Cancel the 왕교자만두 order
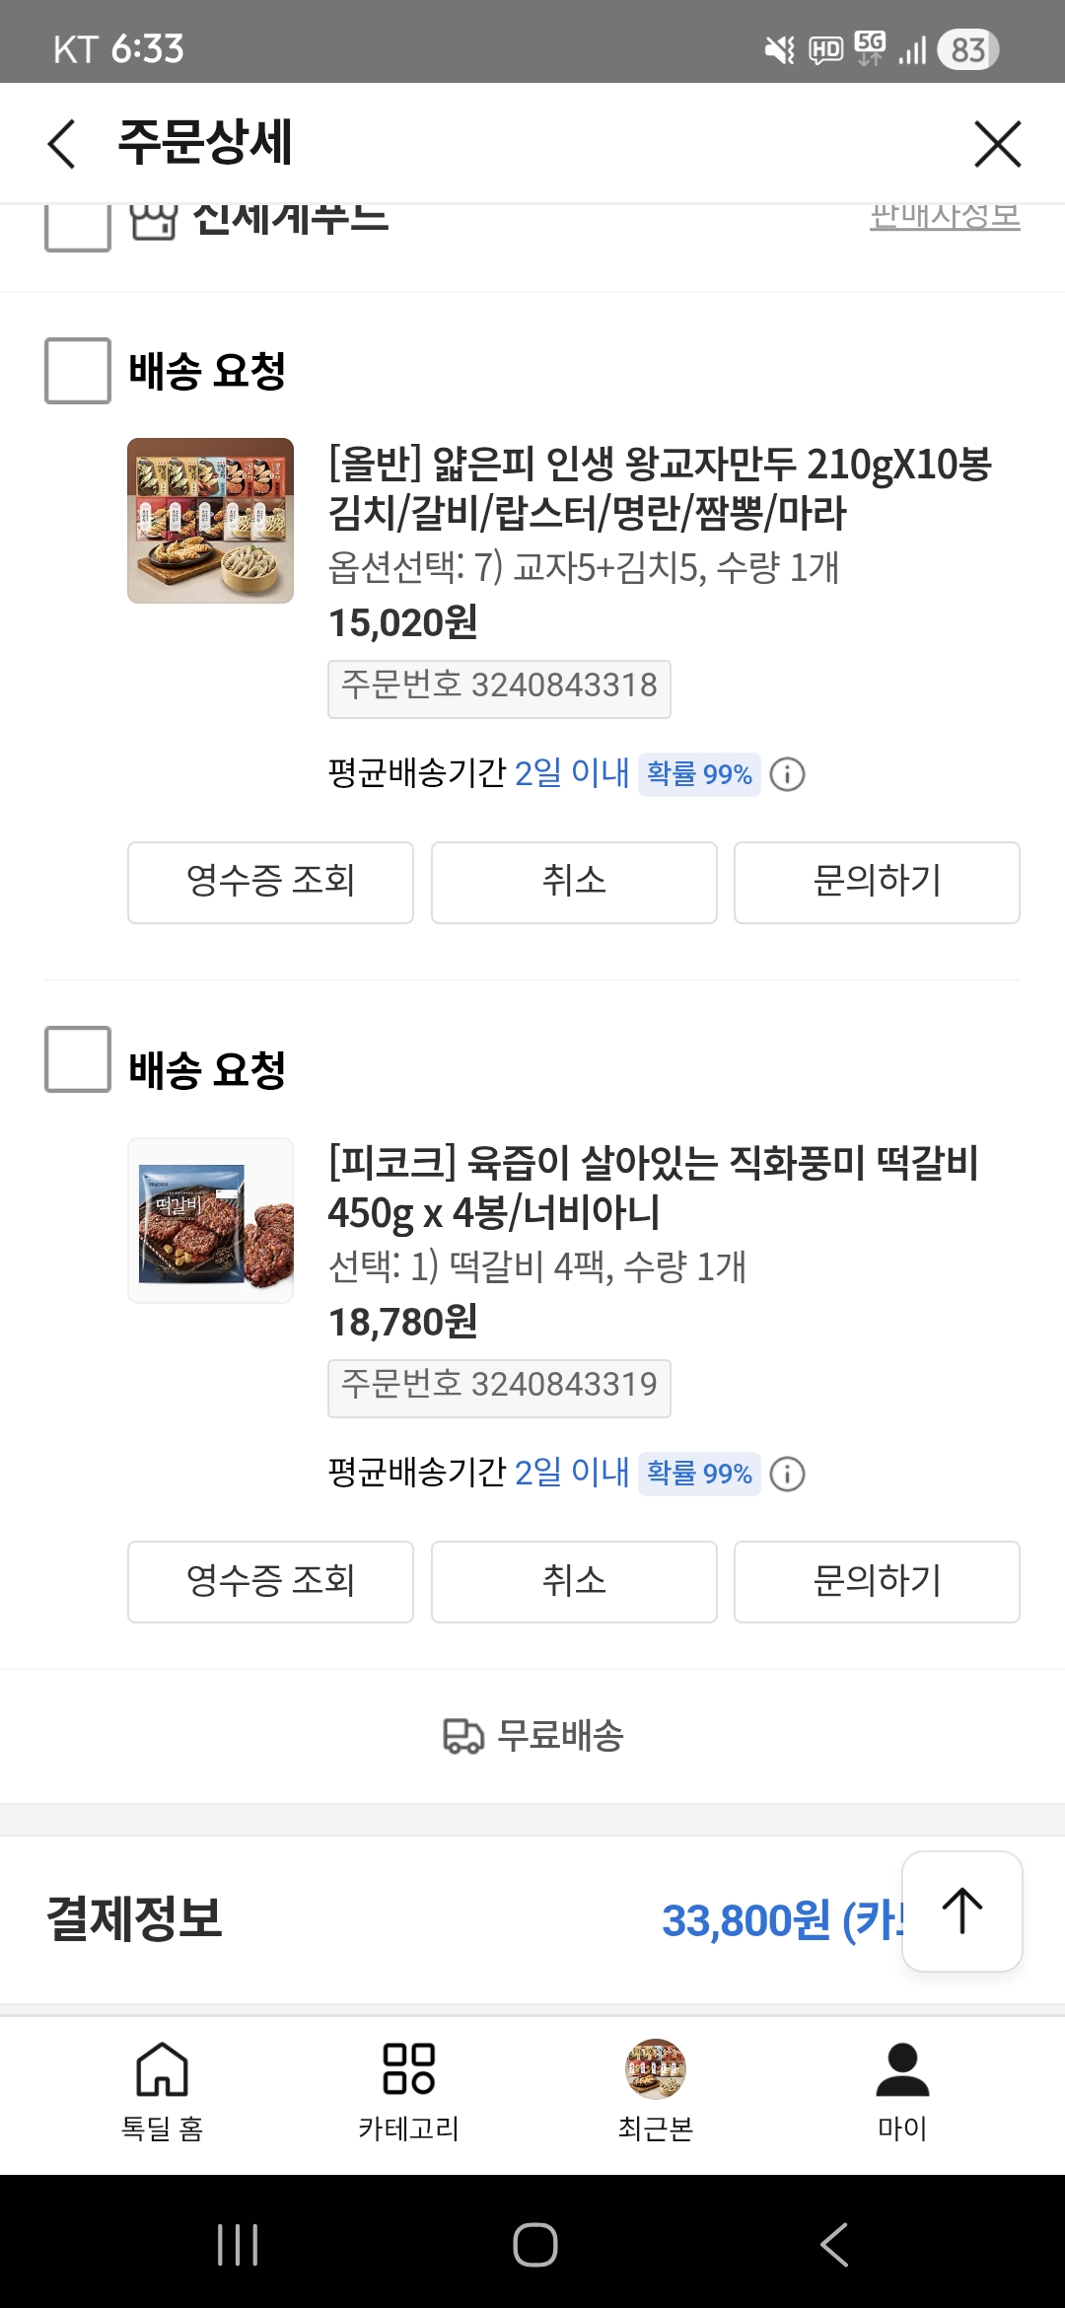 pyautogui.click(x=574, y=882)
